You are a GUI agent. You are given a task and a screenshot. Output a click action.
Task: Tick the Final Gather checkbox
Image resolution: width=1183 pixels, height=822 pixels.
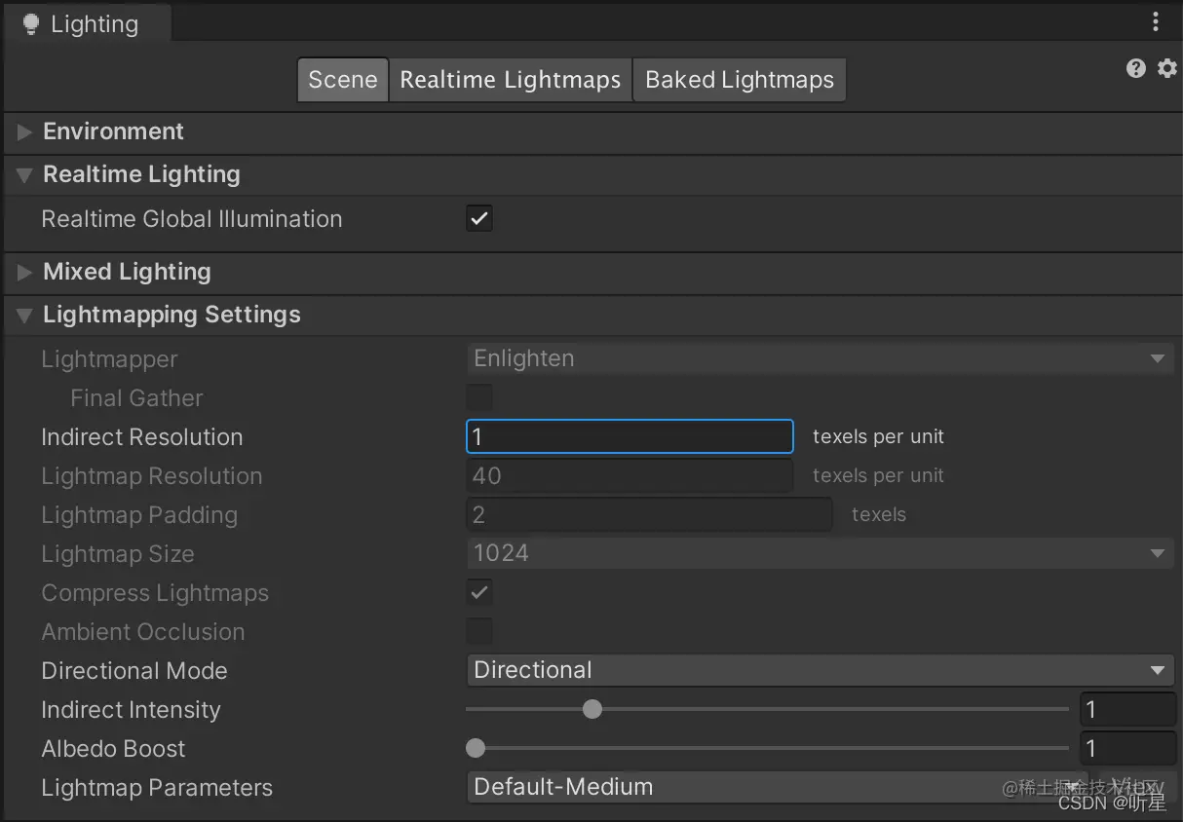[478, 397]
